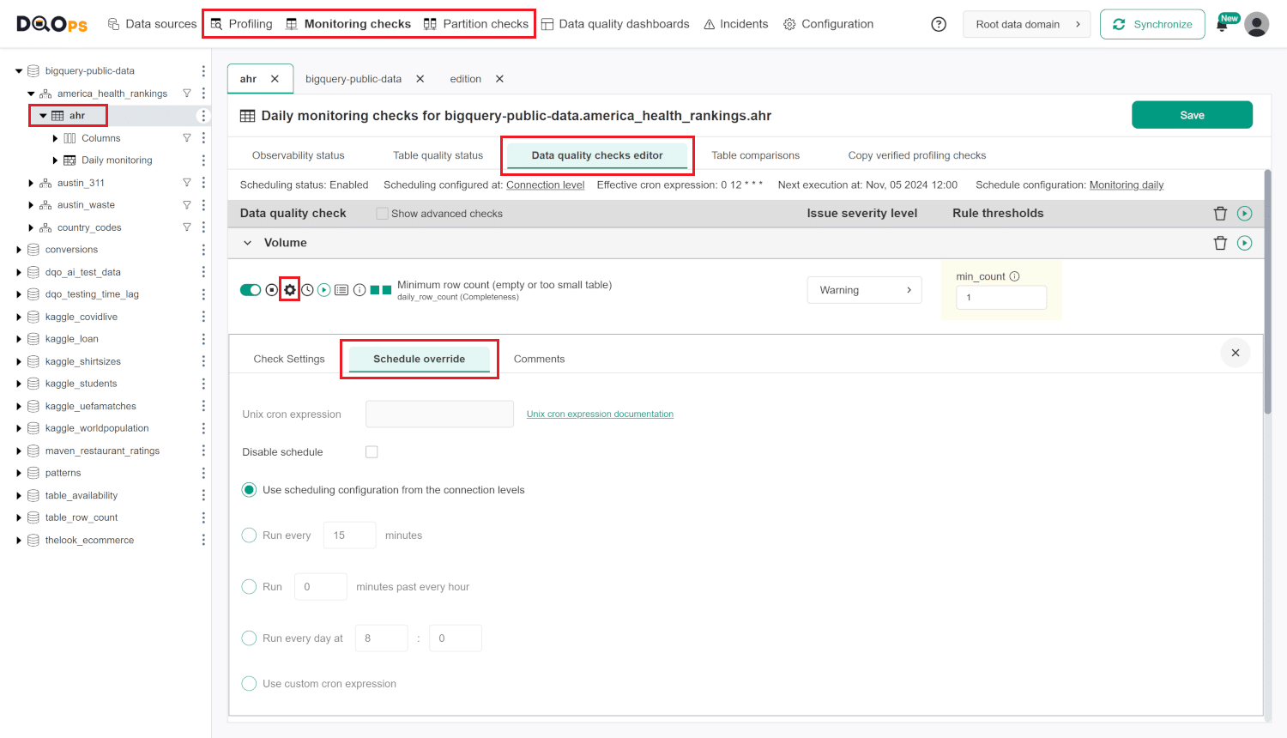Click the min_count value field

pyautogui.click(x=1001, y=297)
